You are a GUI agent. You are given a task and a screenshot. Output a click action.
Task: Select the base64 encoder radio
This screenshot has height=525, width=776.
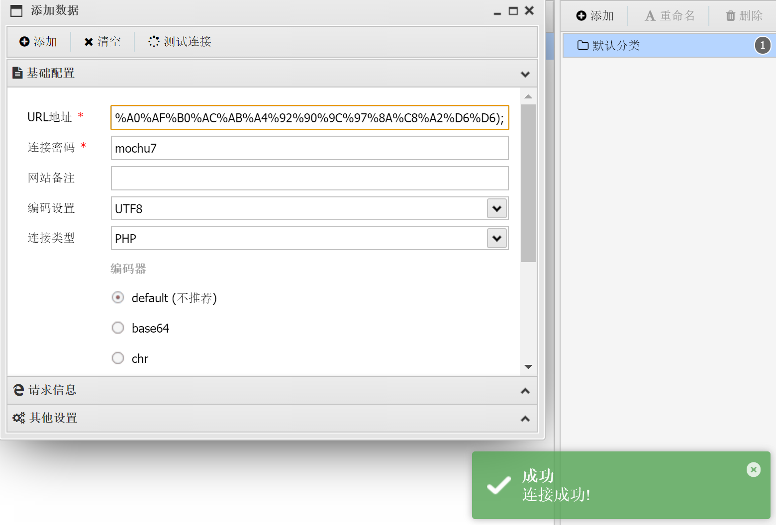[118, 328]
